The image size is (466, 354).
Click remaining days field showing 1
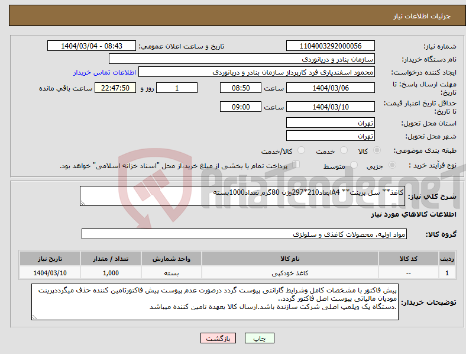(177, 88)
